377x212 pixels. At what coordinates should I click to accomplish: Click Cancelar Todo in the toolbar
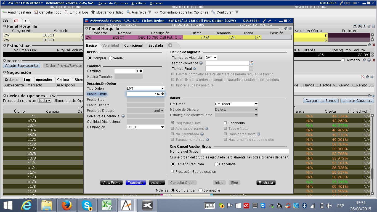48,12
